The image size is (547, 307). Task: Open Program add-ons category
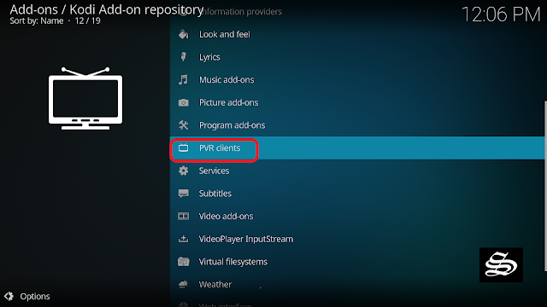[357, 125]
